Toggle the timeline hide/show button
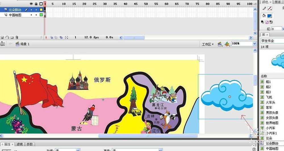The image size is (284, 151). 3,44
